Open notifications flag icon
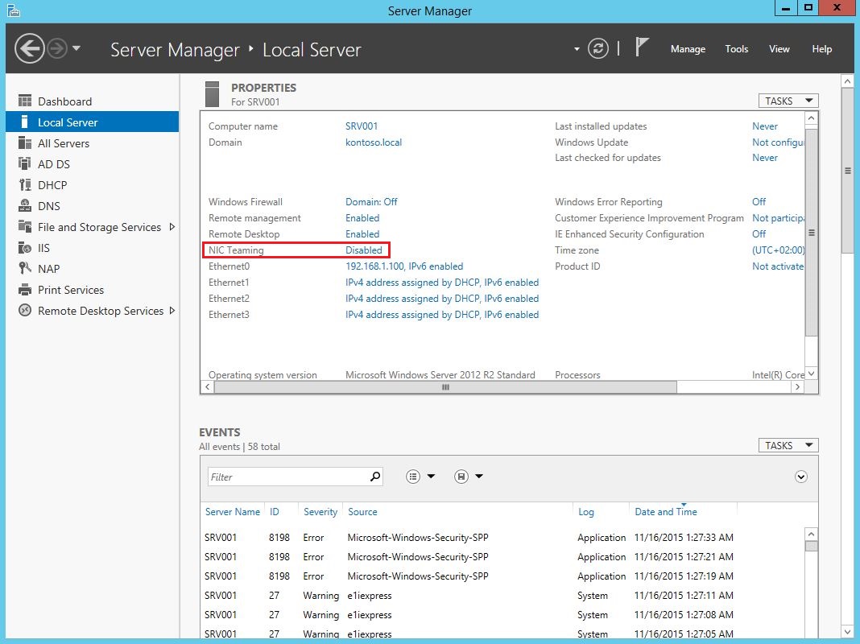This screenshot has height=644, width=860. click(642, 47)
